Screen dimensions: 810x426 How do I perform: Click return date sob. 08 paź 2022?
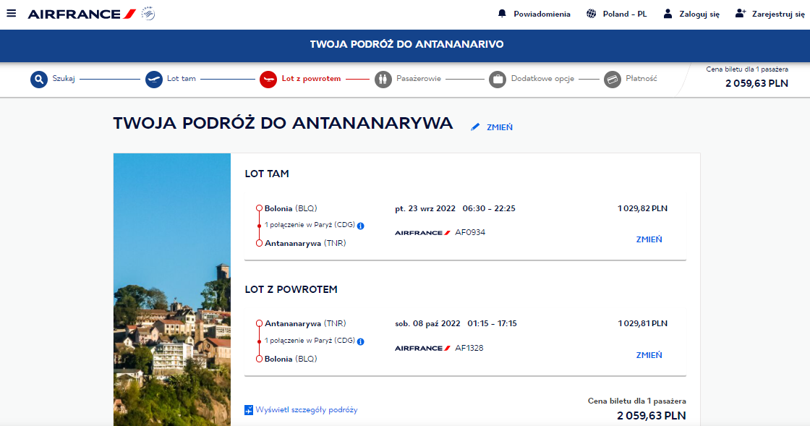[427, 324]
